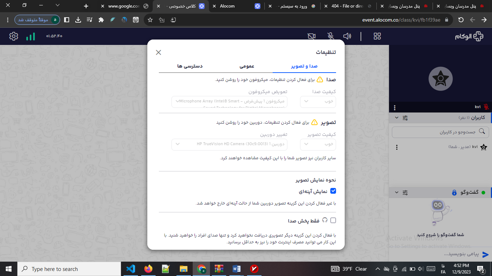Switch to the Alocom browser tab

tap(237, 6)
